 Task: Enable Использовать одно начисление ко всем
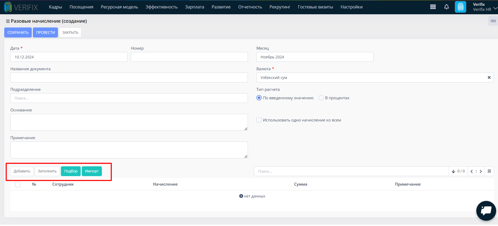pyautogui.click(x=259, y=120)
